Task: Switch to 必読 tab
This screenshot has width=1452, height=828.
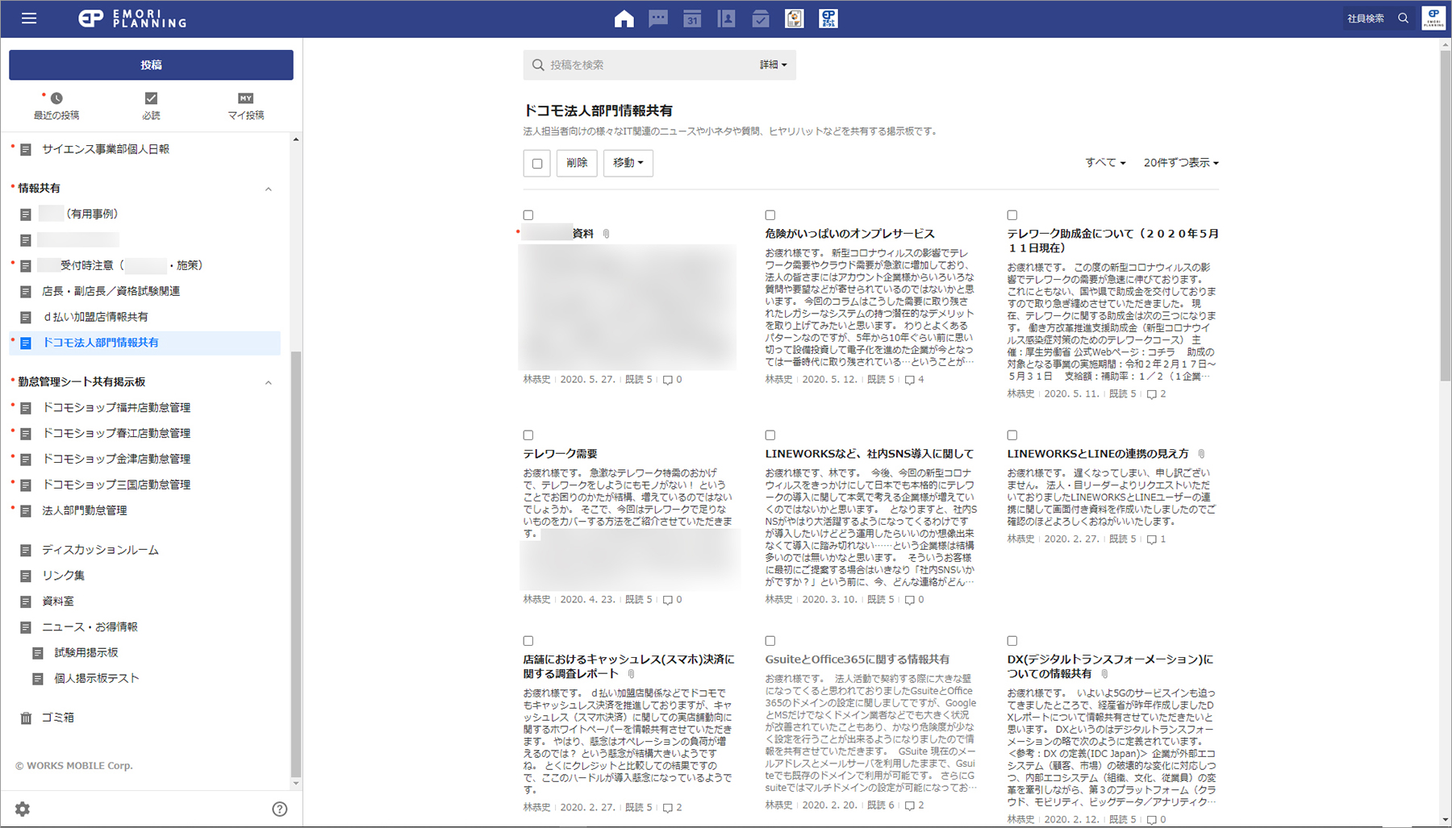Action: [151, 105]
